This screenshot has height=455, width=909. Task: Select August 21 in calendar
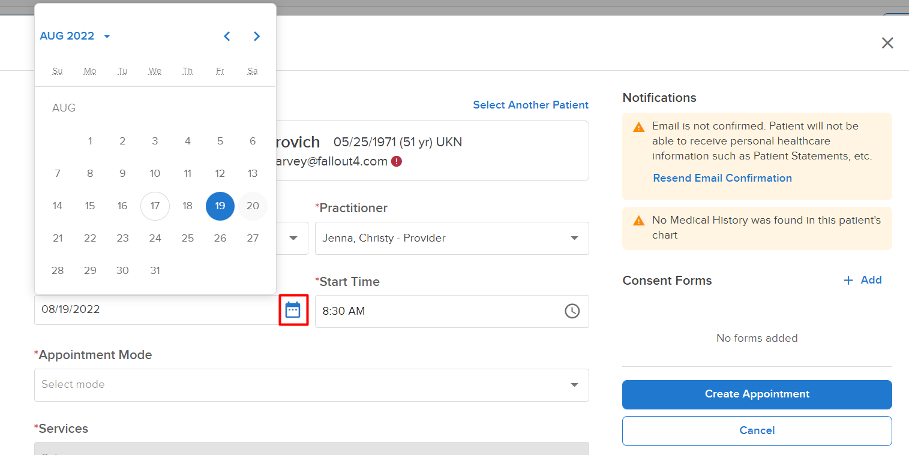point(58,239)
